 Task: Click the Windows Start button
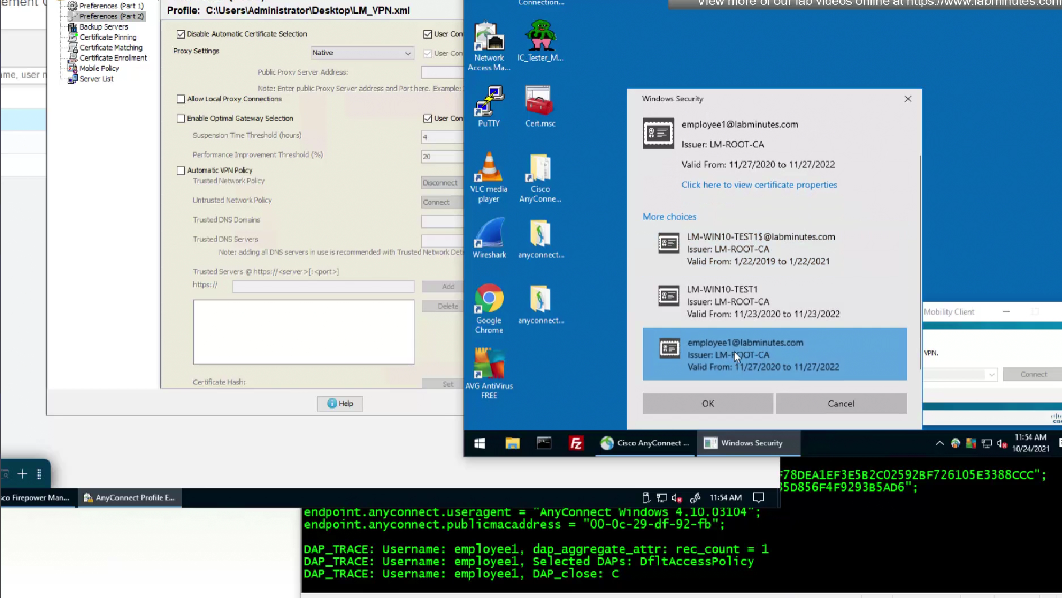[x=479, y=443]
